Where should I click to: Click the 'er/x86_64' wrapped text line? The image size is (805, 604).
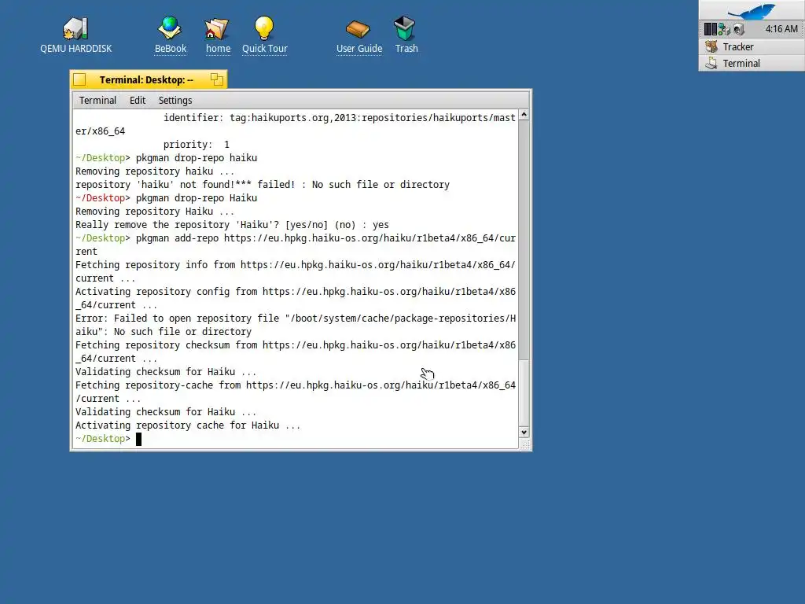coord(100,131)
